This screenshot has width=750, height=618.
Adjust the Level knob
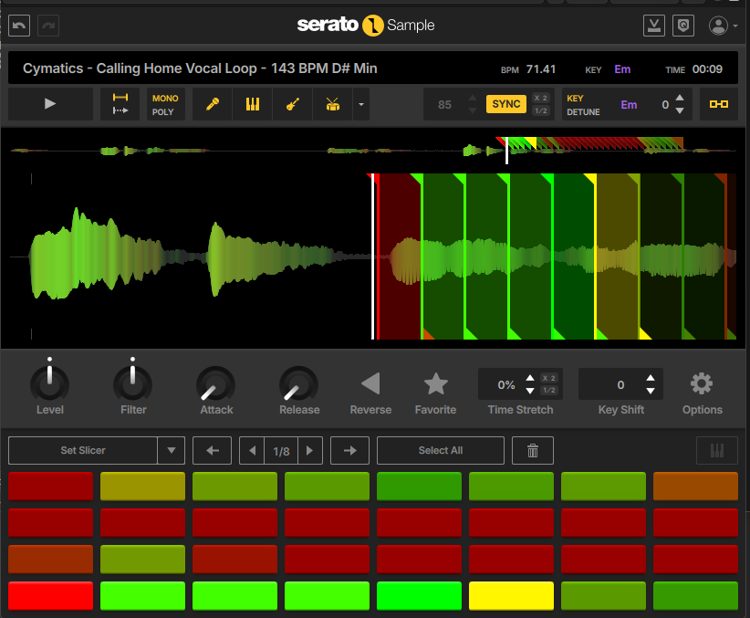click(50, 384)
